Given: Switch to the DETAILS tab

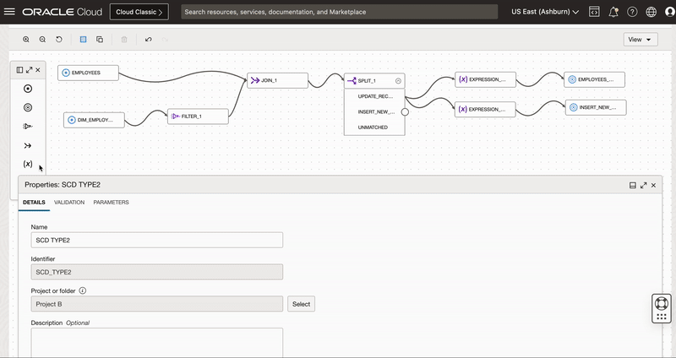Looking at the screenshot, I should click(34, 202).
